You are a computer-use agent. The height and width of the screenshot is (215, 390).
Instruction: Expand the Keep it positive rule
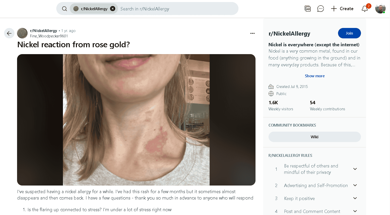[355, 198]
